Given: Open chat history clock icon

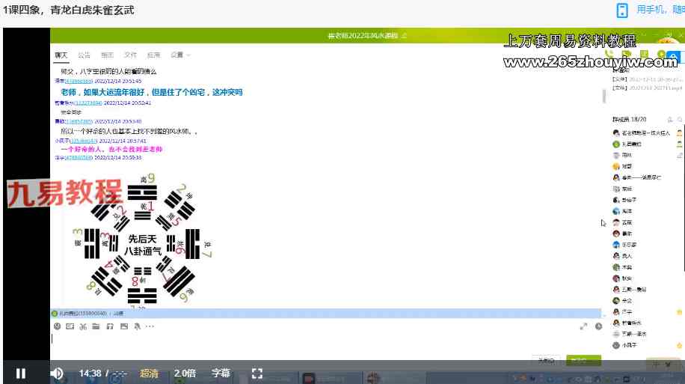Looking at the screenshot, I should click(599, 326).
